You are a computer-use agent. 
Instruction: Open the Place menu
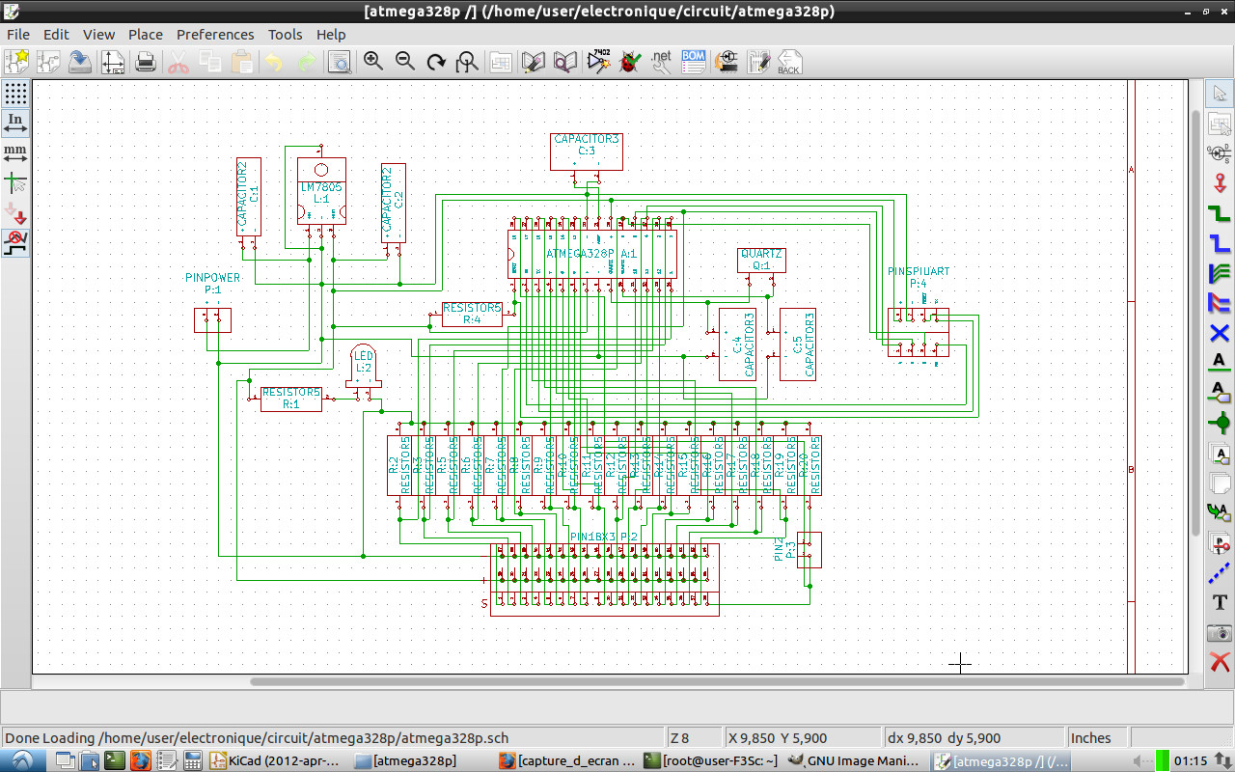pyautogui.click(x=146, y=34)
